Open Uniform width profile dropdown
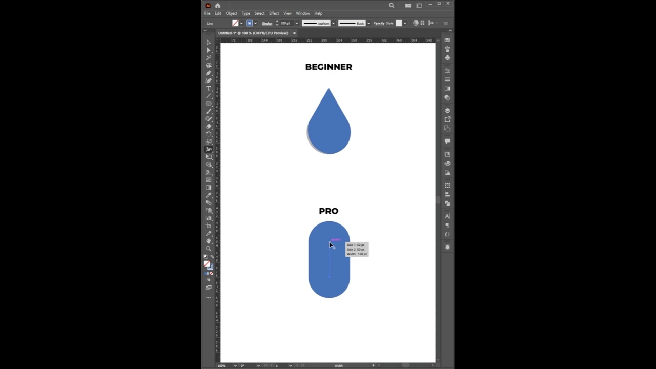 pos(333,23)
